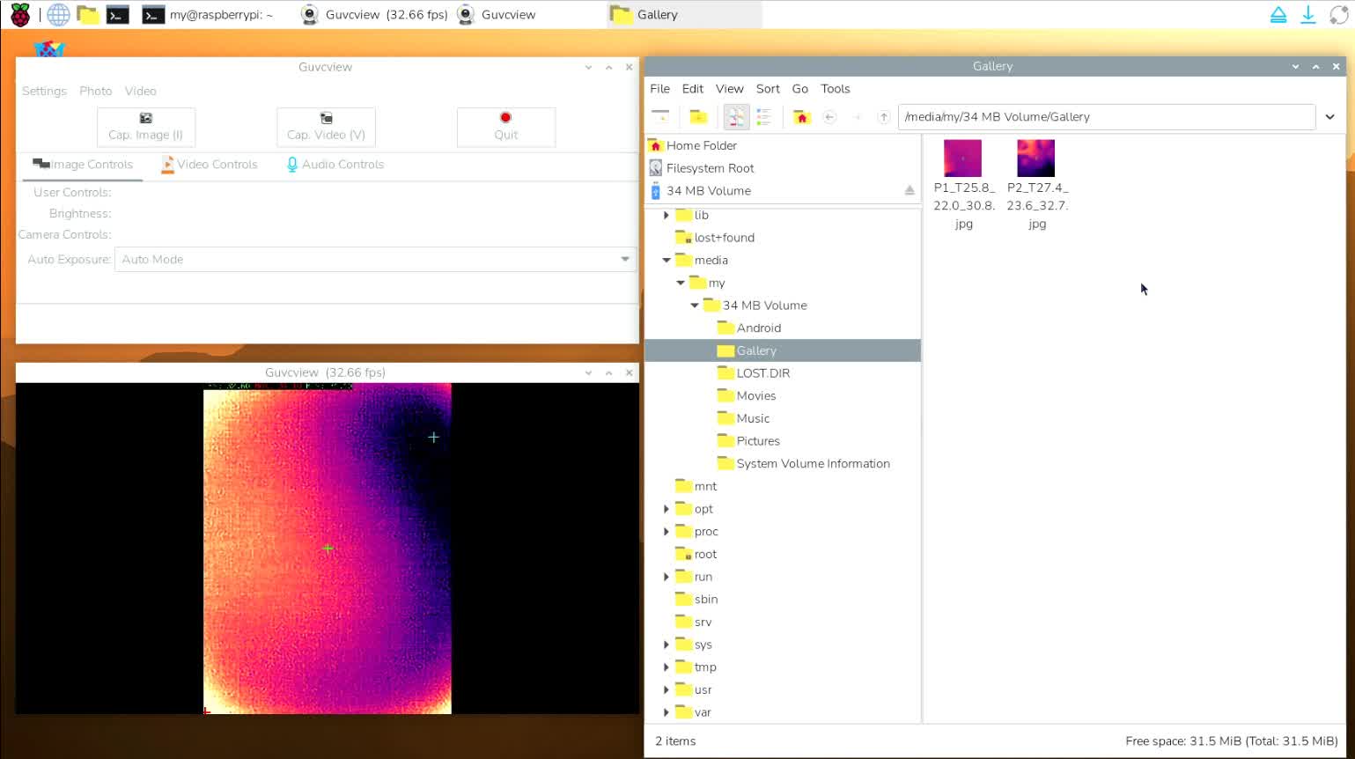
Task: Collapse the media folder in tree
Action: (x=666, y=261)
